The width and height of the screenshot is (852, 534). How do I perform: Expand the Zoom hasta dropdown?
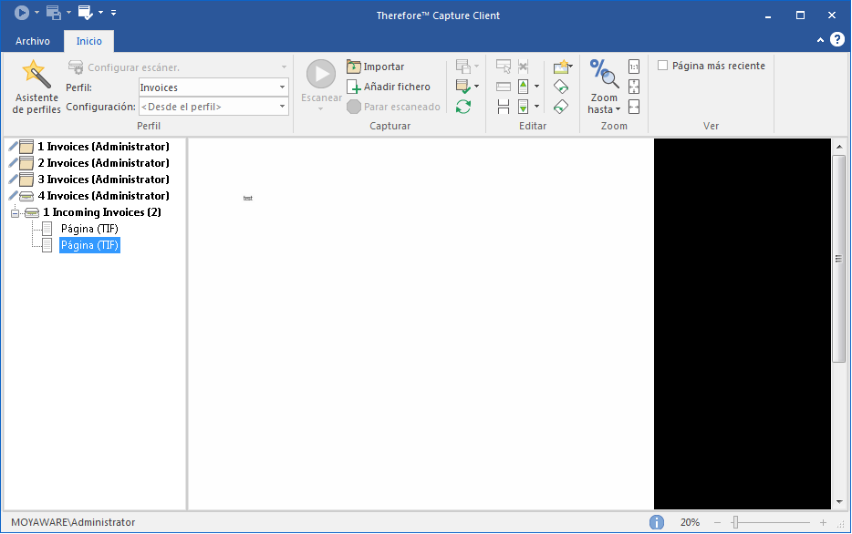604,109
